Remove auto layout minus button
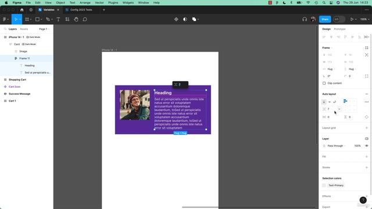This screenshot has height=209, width=372. (x=367, y=94)
